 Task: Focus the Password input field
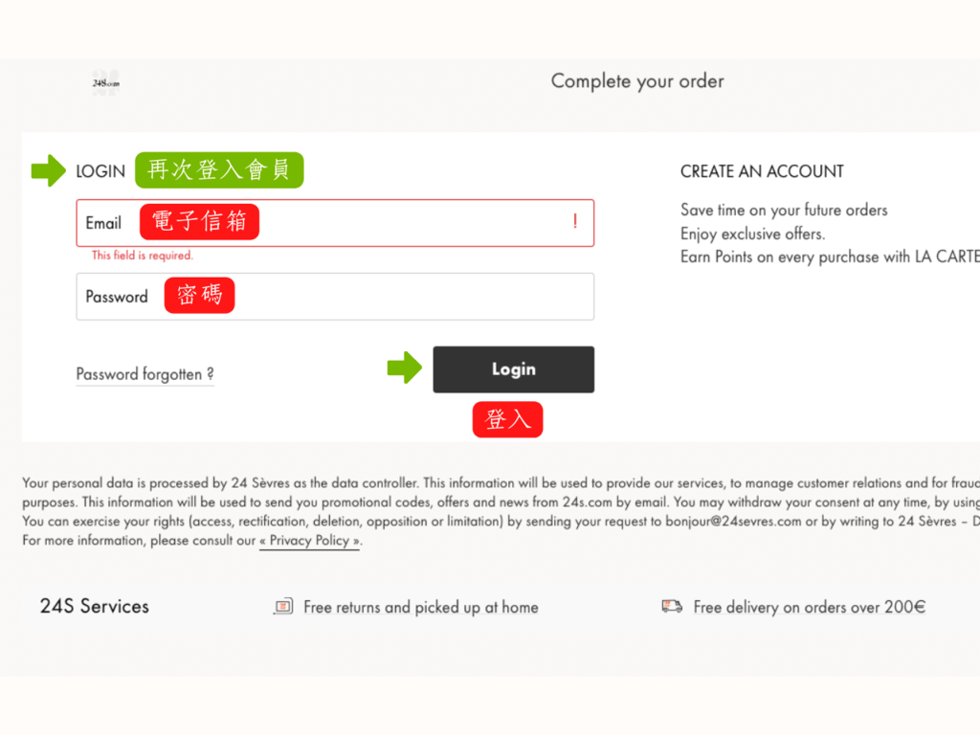(335, 297)
